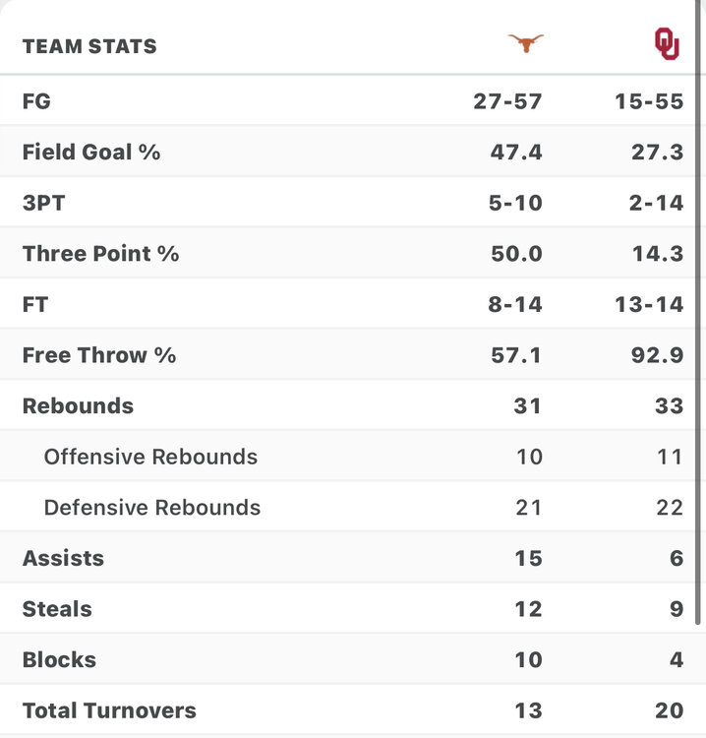Click Oklahoma total turnovers value 20

(x=669, y=710)
